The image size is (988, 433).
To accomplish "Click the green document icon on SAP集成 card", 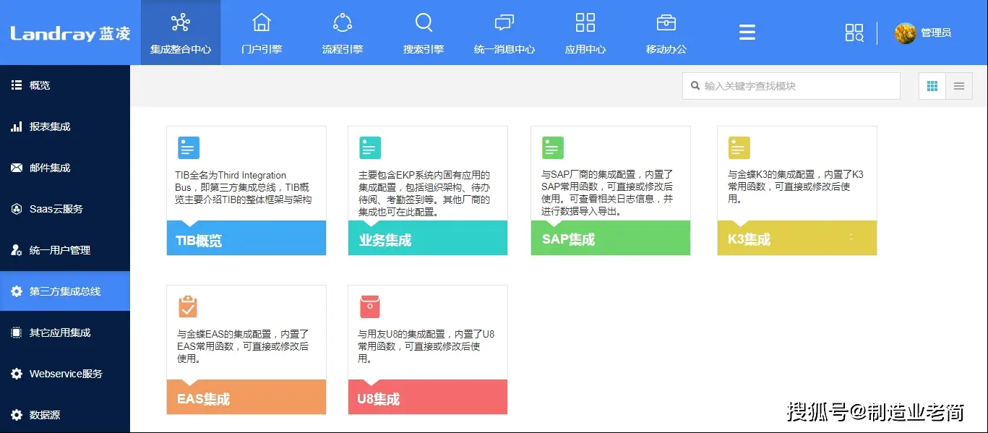I will pos(553,148).
